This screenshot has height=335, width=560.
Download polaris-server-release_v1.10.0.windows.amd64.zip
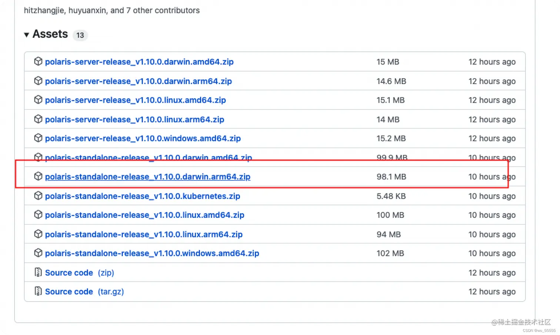coord(143,138)
